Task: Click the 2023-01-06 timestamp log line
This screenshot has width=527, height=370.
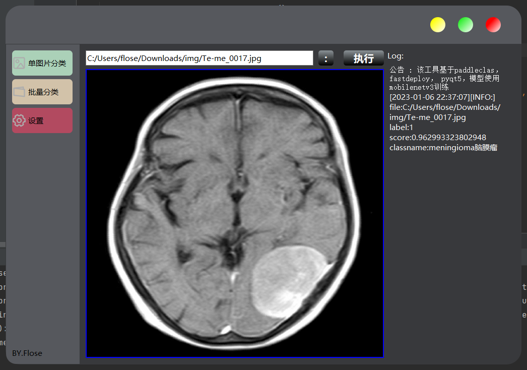Action: click(442, 97)
